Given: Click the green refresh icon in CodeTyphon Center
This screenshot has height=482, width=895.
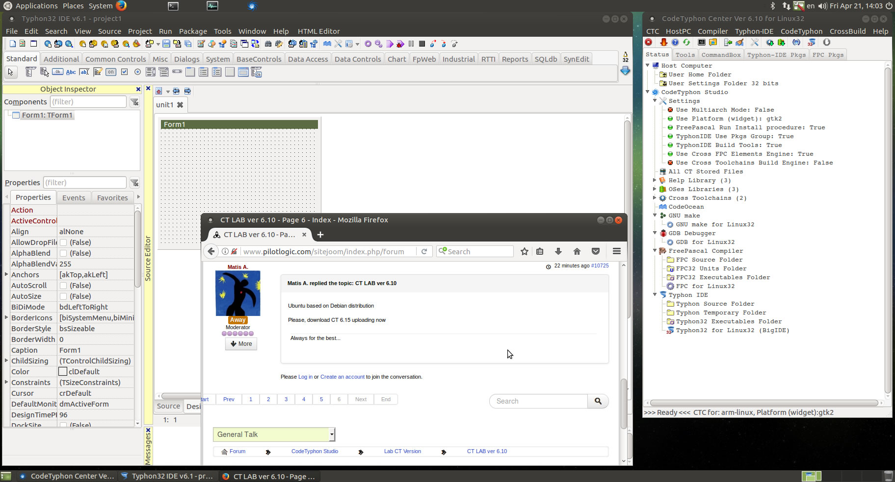Looking at the screenshot, I should pyautogui.click(x=686, y=42).
